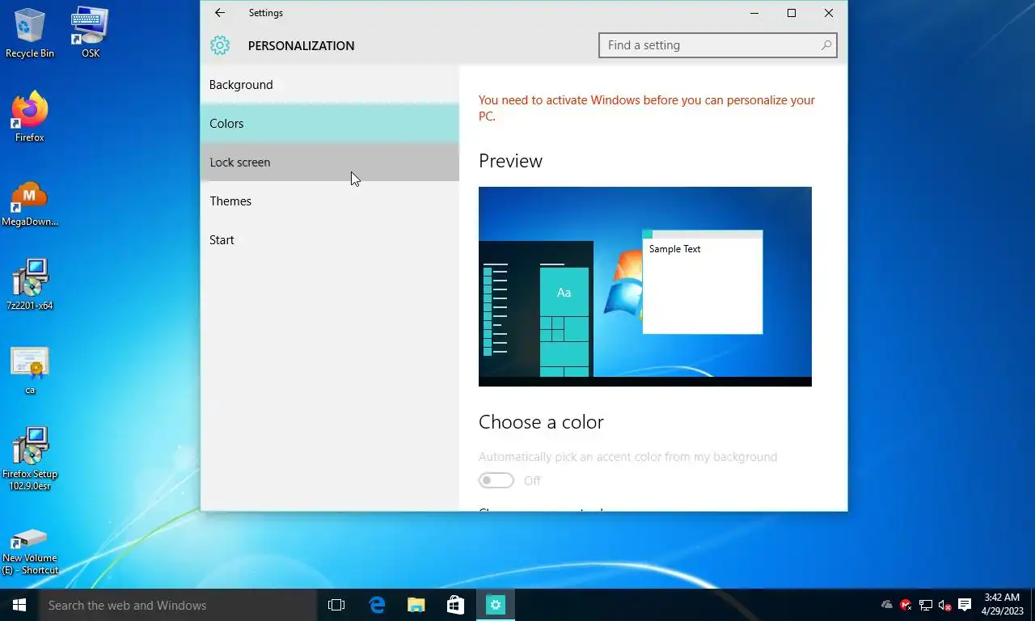Click the muted volume tray icon
This screenshot has width=1035, height=621.
coord(944,605)
